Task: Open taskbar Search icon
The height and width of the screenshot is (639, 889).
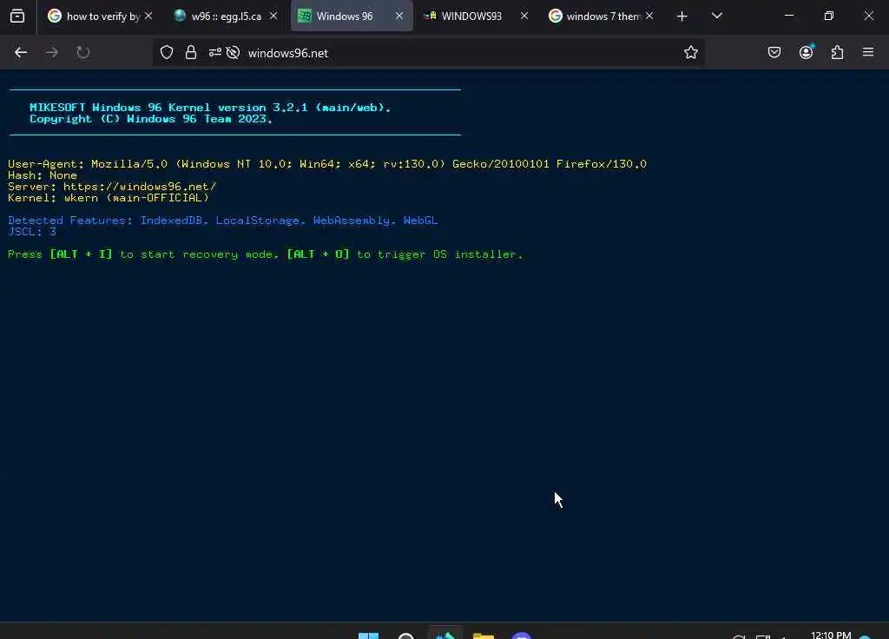Action: click(x=406, y=635)
